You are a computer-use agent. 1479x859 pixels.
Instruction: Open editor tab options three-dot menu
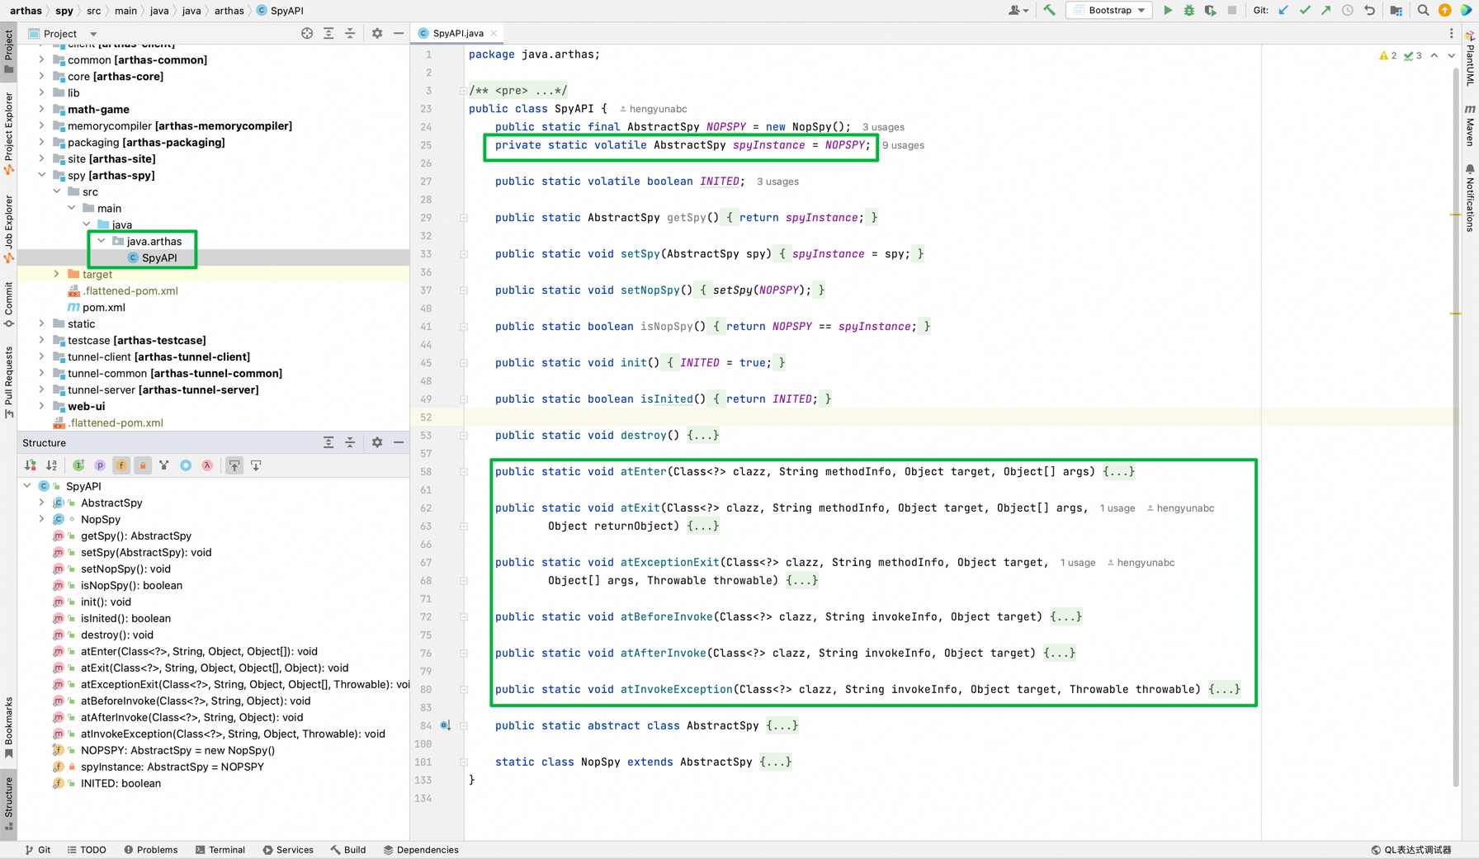[1452, 33]
